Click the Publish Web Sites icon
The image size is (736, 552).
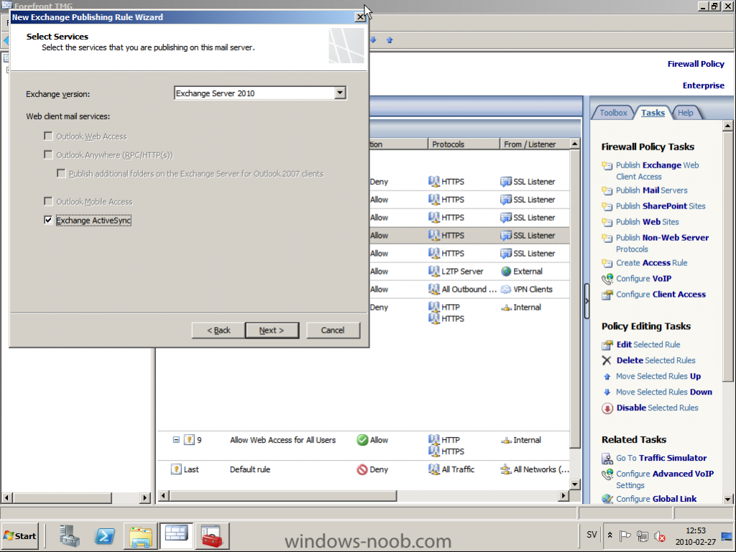coord(607,222)
